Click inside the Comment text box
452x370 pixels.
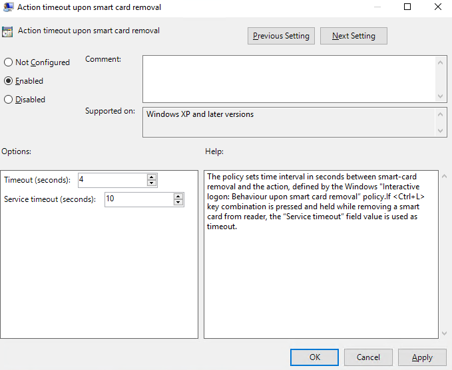click(x=290, y=78)
